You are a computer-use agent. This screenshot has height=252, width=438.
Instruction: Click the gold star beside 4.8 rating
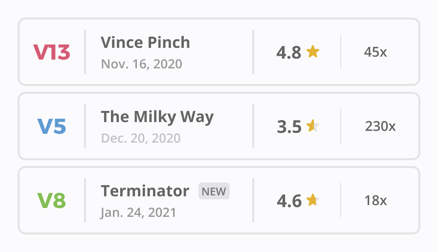(x=313, y=51)
